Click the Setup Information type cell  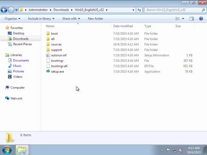(x=157, y=55)
